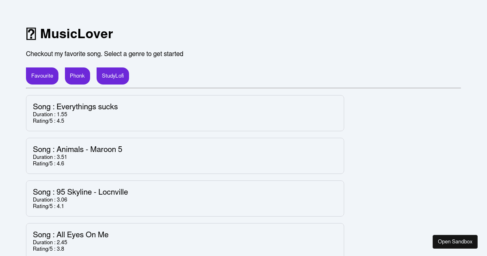Select the Favourite genre filter
The image size is (487, 256).
[x=42, y=76]
